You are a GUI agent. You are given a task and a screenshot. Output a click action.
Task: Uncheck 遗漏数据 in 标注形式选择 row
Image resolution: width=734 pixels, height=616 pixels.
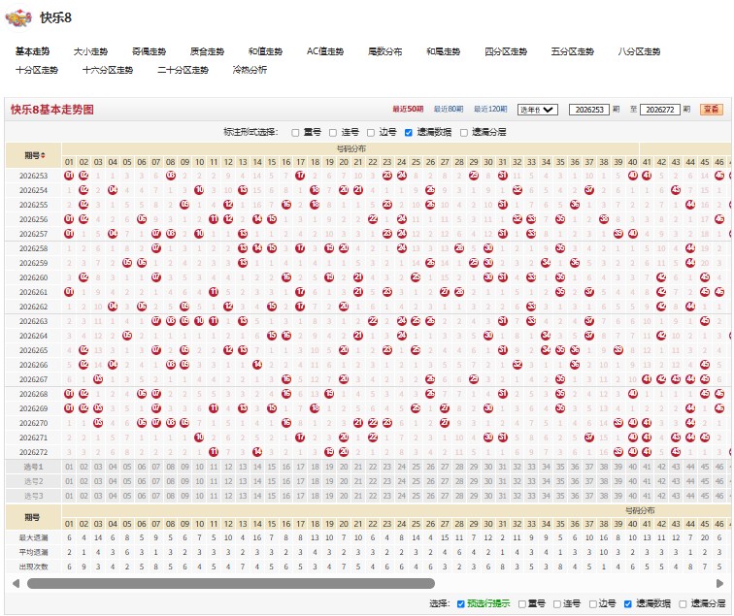pyautogui.click(x=408, y=133)
